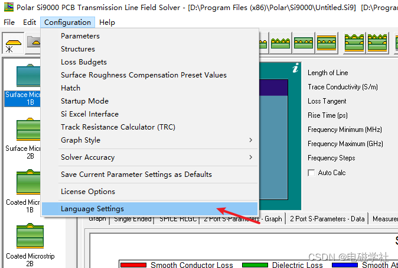Select Coated Microstrip 2B structure
The width and height of the screenshot is (398, 268).
point(30,246)
